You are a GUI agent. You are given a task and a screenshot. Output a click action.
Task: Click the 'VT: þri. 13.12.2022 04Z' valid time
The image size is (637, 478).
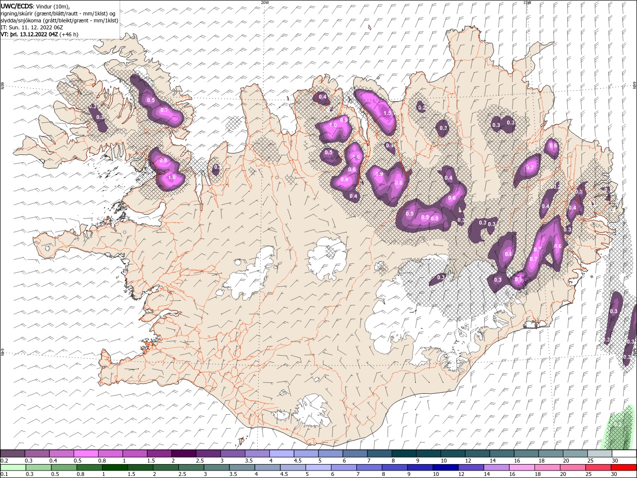click(x=29, y=34)
